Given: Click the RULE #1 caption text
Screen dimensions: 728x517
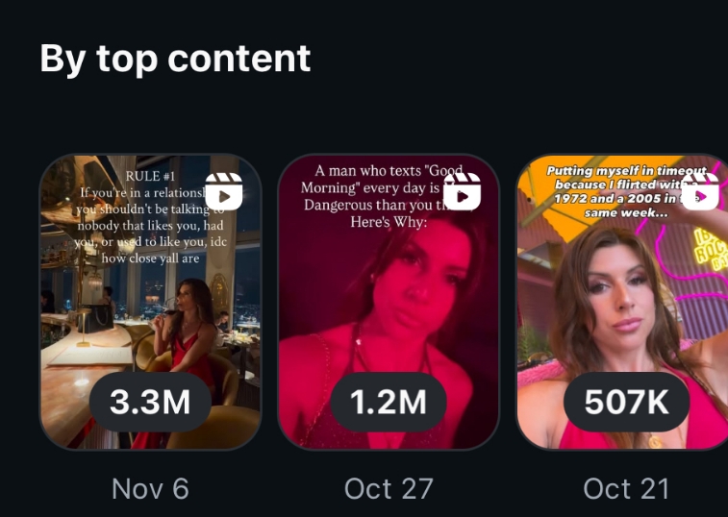Looking at the screenshot, I should point(150,177).
